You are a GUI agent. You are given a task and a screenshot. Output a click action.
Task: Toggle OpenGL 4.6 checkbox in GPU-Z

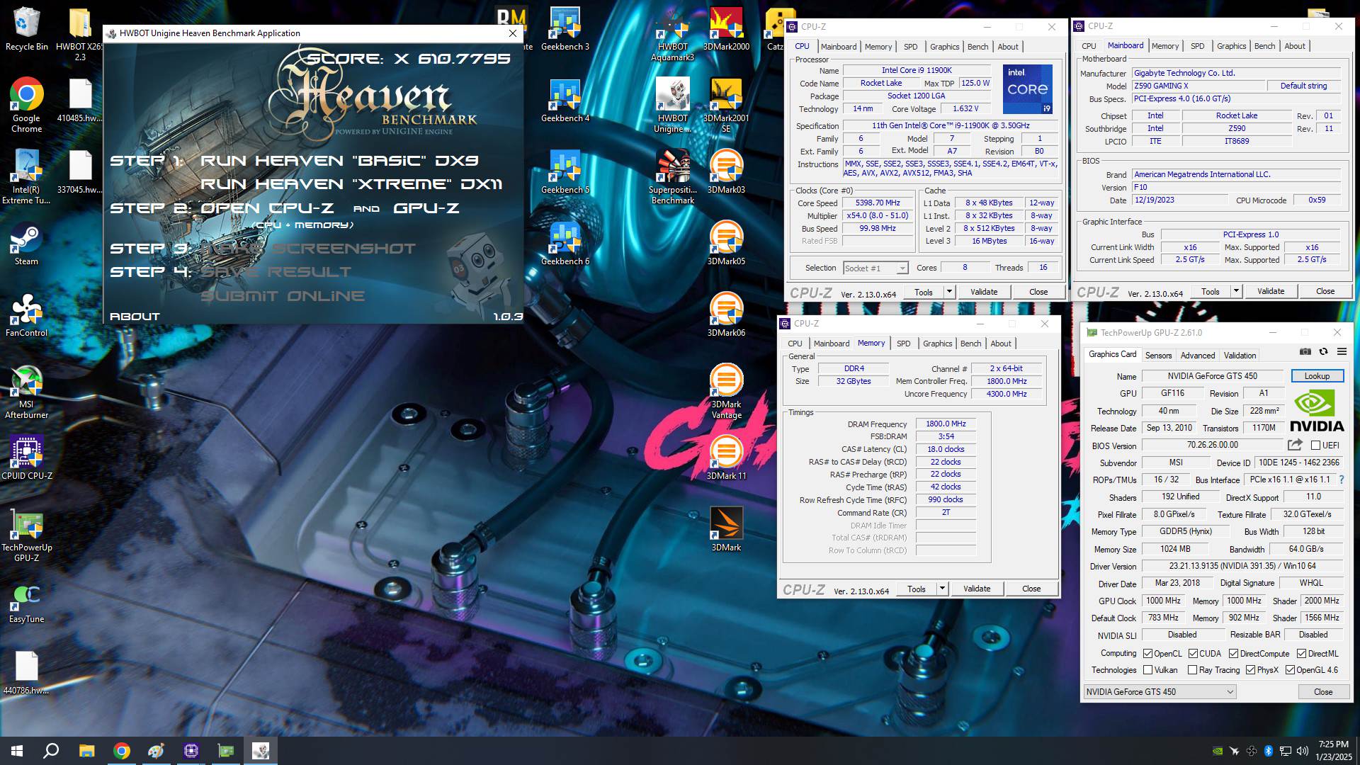(1290, 670)
